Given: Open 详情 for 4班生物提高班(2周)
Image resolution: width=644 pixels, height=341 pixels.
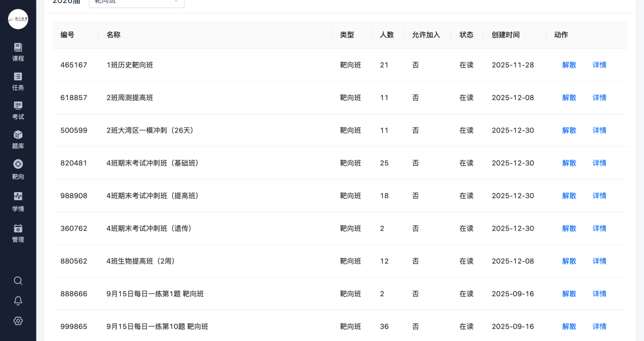Looking at the screenshot, I should (599, 261).
